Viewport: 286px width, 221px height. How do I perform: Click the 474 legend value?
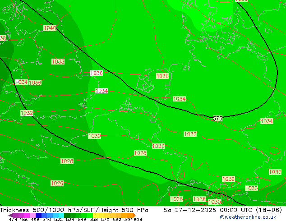(x=13, y=219)
